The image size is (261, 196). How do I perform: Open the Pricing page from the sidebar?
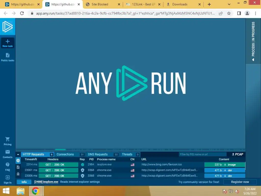[7, 141]
